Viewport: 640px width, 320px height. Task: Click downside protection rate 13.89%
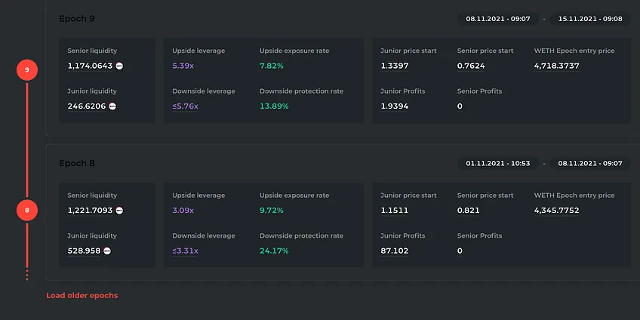[274, 106]
